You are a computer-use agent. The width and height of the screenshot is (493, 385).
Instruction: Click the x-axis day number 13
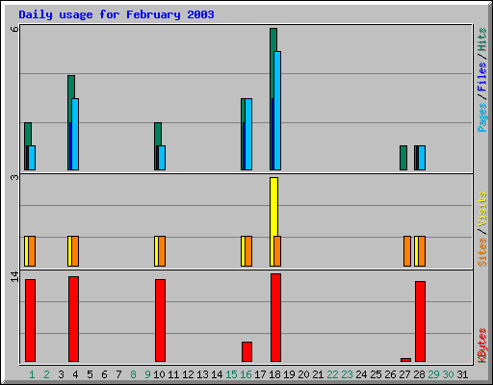point(202,374)
